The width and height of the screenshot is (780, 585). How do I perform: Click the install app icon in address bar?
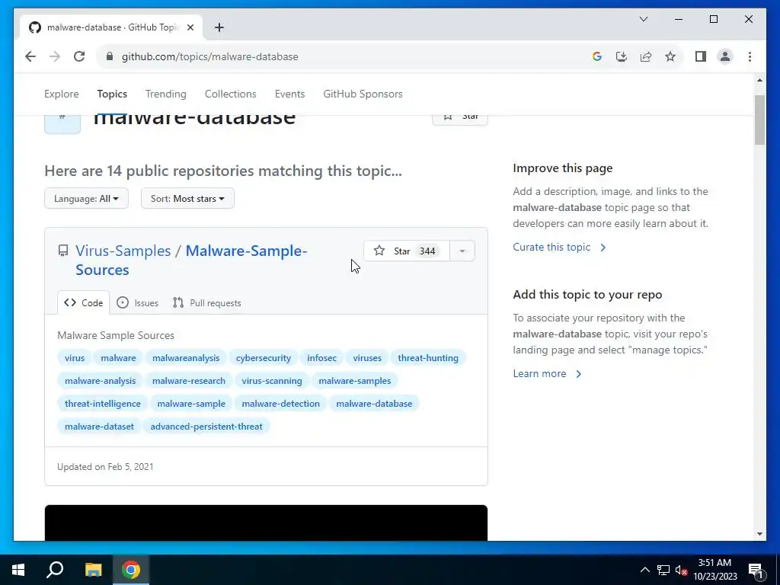coord(622,56)
